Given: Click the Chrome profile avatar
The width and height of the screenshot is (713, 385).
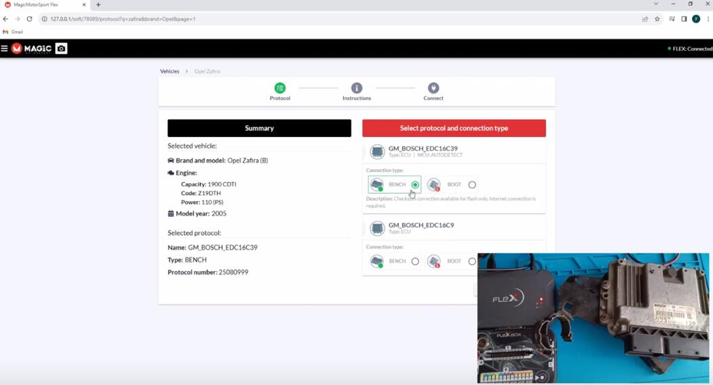Looking at the screenshot, I should tap(696, 19).
